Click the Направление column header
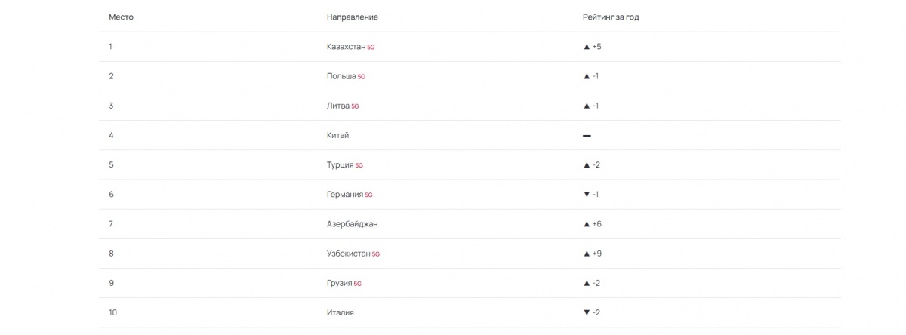The height and width of the screenshot is (335, 906). coord(353,17)
